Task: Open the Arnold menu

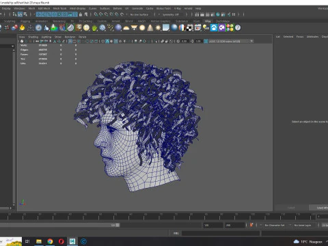Action: tap(188, 8)
